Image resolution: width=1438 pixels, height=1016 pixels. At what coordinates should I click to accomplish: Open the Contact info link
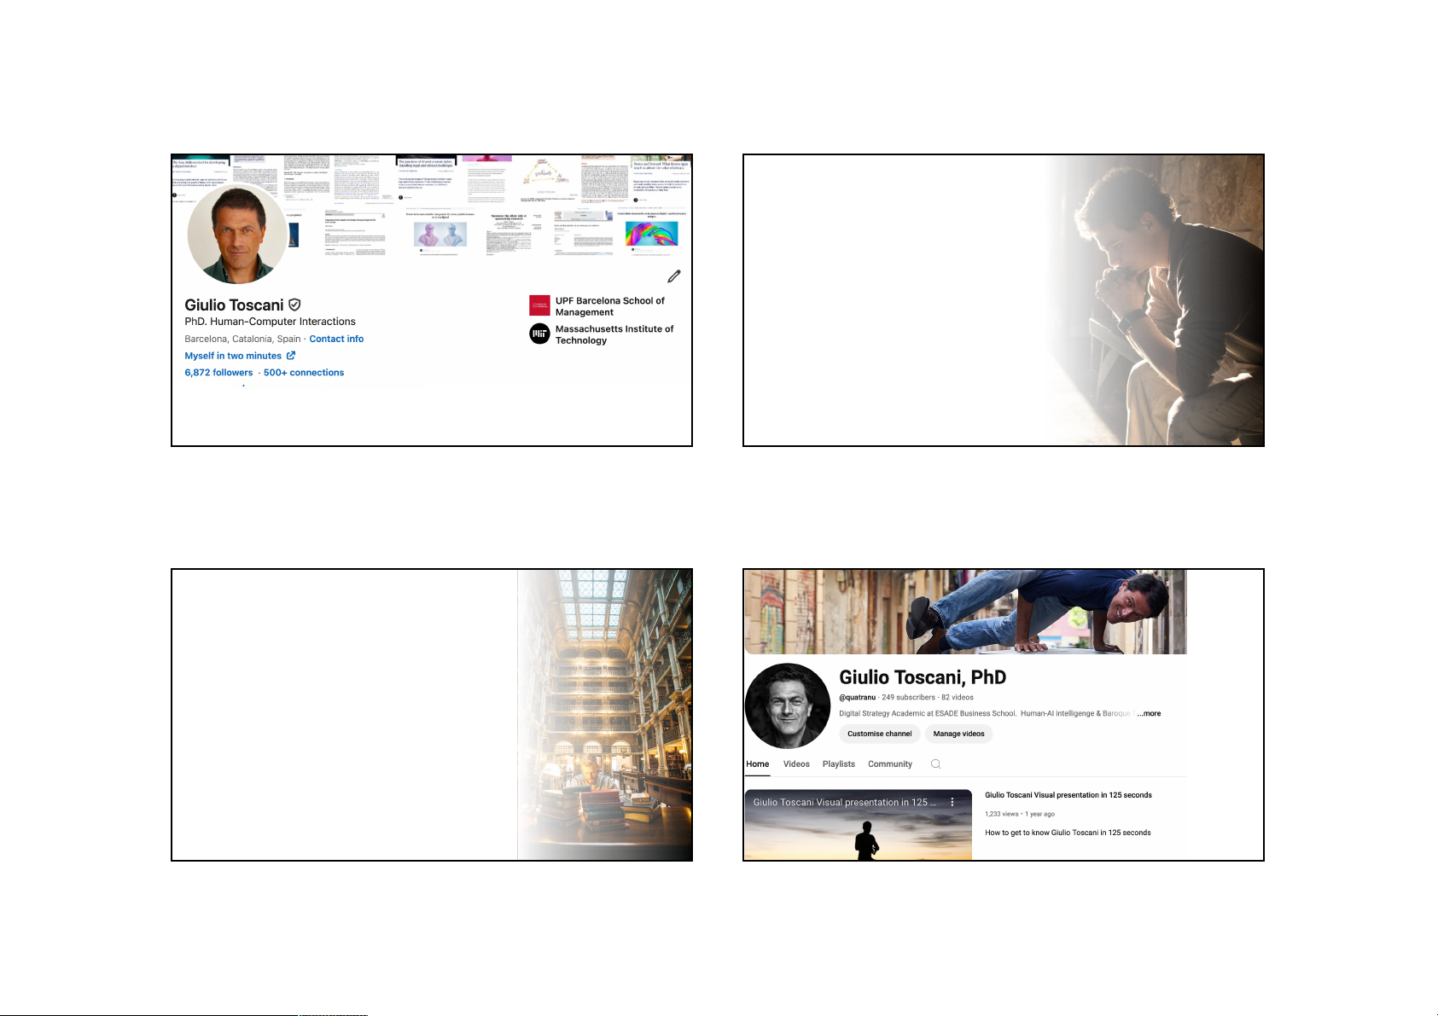click(336, 339)
